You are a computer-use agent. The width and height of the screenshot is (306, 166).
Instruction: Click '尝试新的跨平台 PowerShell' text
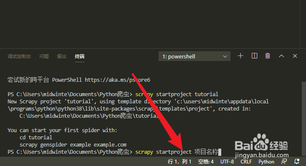tap(45, 80)
